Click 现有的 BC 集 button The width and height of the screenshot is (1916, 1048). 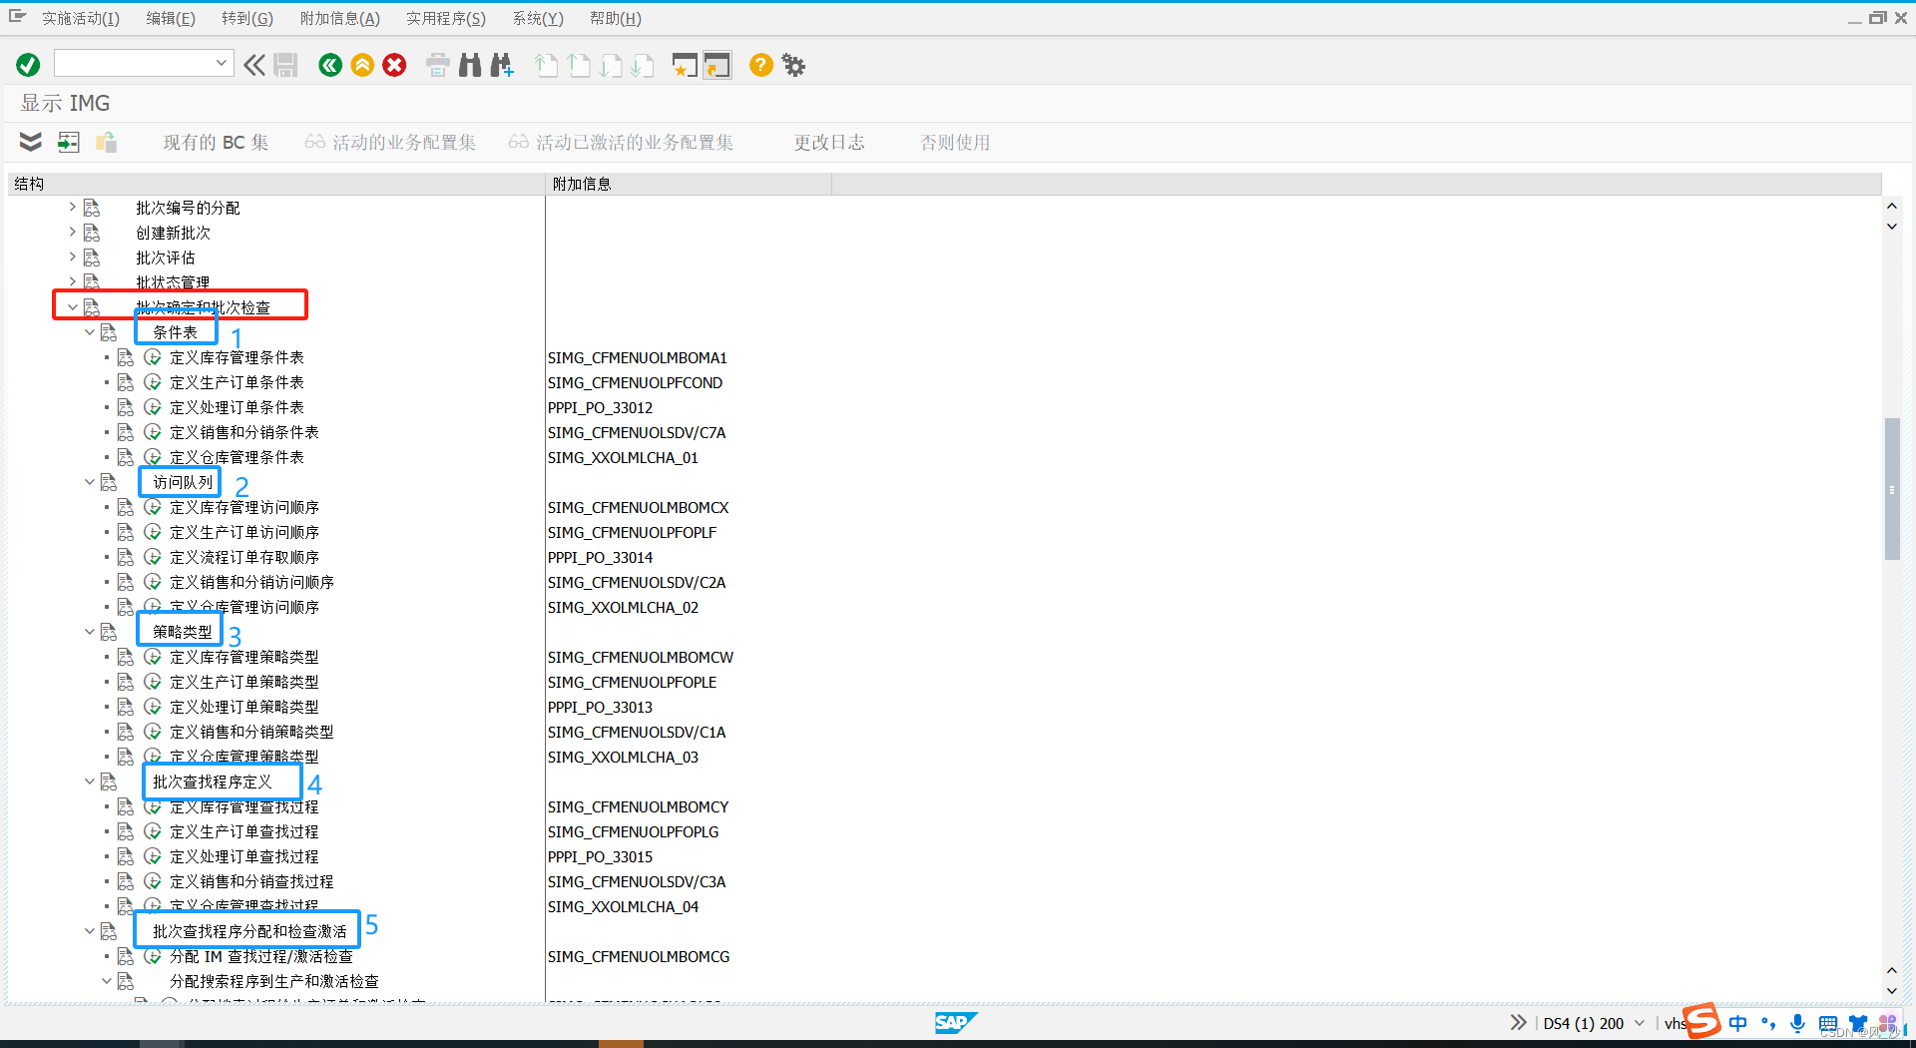tap(216, 142)
